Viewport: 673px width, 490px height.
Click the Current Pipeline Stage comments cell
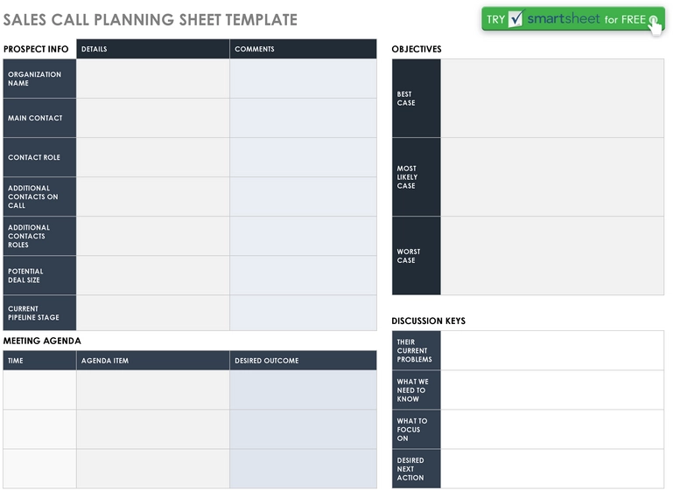tap(304, 313)
